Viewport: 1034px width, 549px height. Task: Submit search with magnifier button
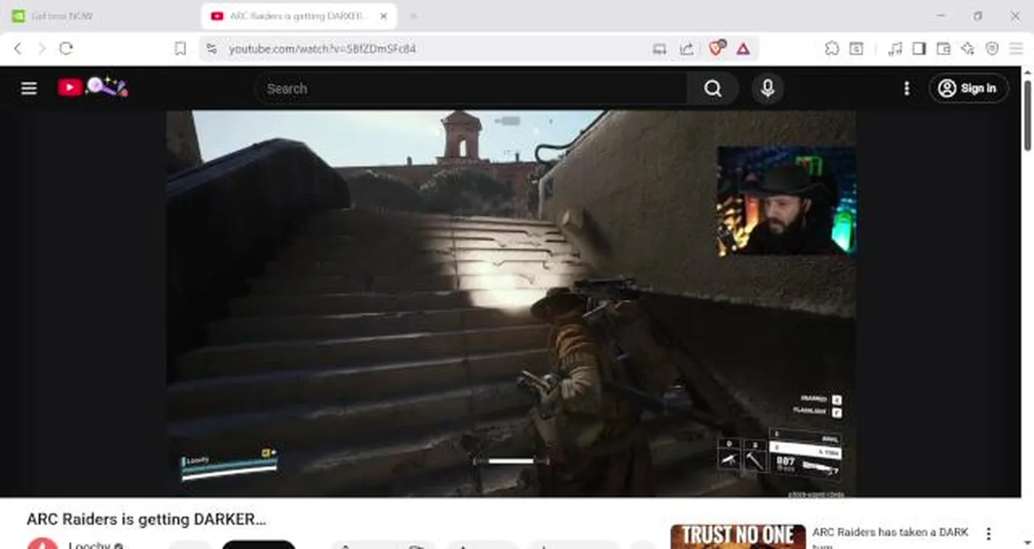[x=713, y=88]
